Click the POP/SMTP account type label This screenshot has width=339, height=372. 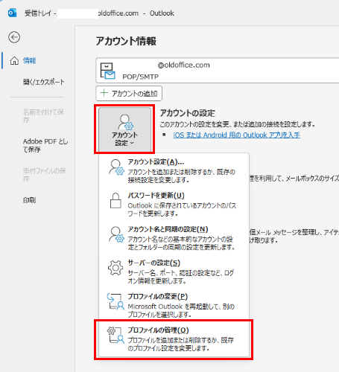point(140,77)
